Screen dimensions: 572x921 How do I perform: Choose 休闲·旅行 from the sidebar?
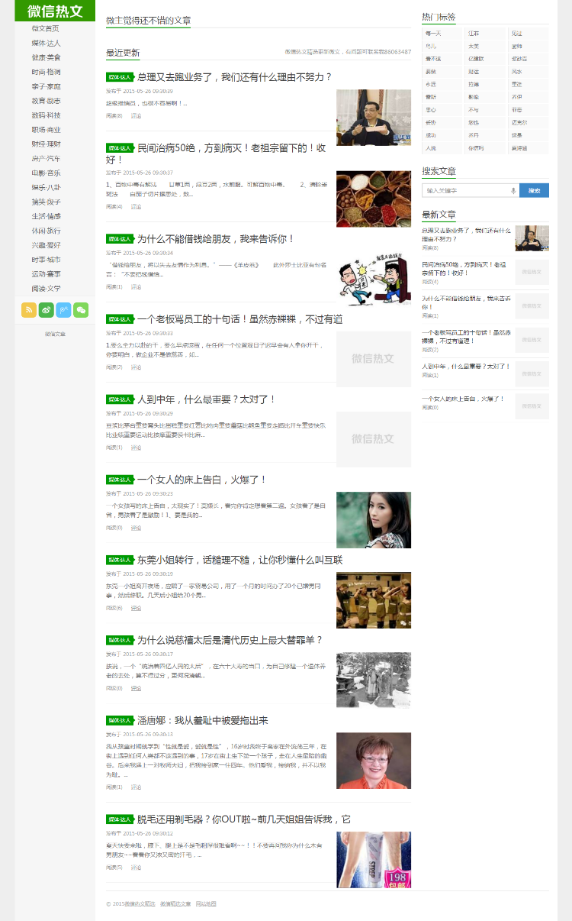46,231
